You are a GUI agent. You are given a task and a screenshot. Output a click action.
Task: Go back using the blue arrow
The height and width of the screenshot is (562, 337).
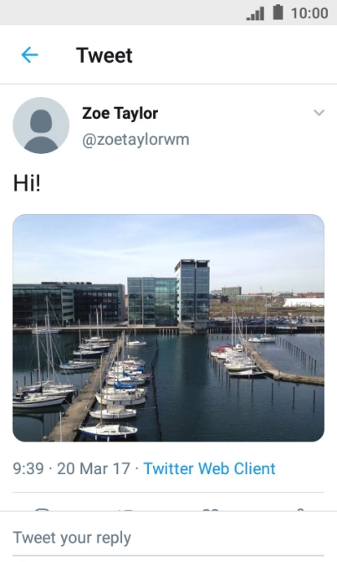point(29,55)
